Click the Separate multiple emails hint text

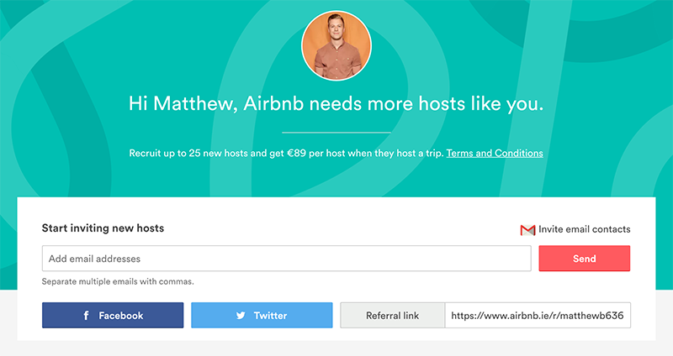point(118,281)
